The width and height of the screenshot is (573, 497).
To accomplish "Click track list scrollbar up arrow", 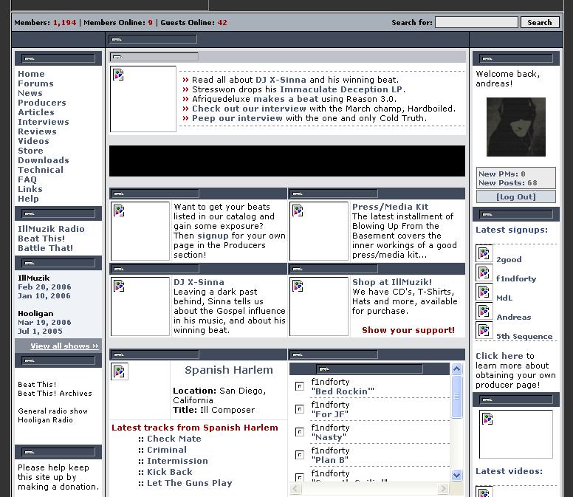I will coord(456,369).
